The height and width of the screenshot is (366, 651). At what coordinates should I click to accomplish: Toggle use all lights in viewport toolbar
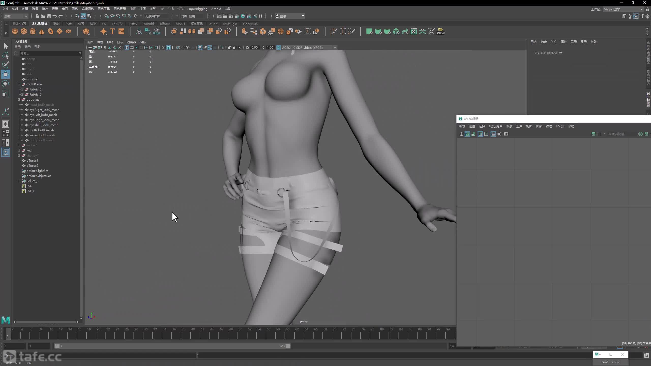(188, 48)
